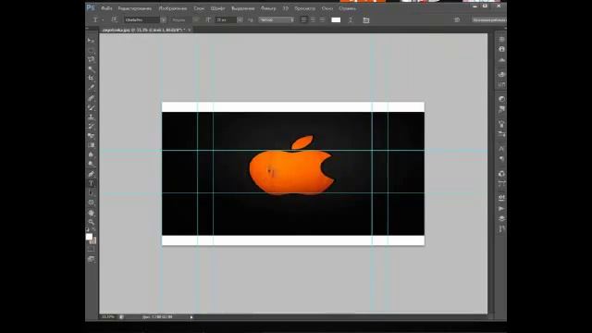Select the Healing Brush tool
This screenshot has width=592, height=333.
pyautogui.click(x=91, y=98)
